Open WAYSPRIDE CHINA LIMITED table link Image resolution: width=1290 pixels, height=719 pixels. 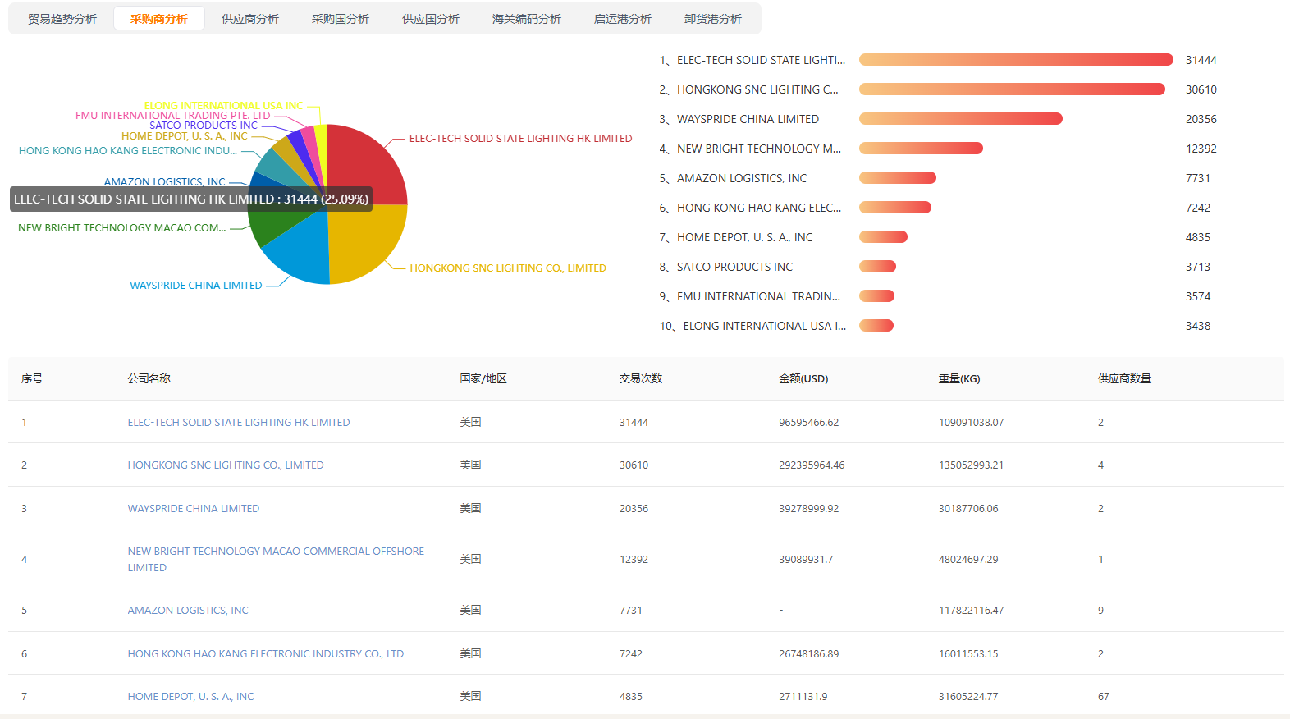pos(194,509)
